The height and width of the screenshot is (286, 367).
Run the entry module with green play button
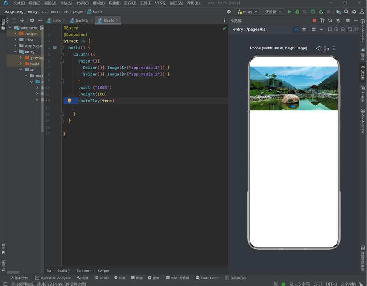[x=290, y=11]
